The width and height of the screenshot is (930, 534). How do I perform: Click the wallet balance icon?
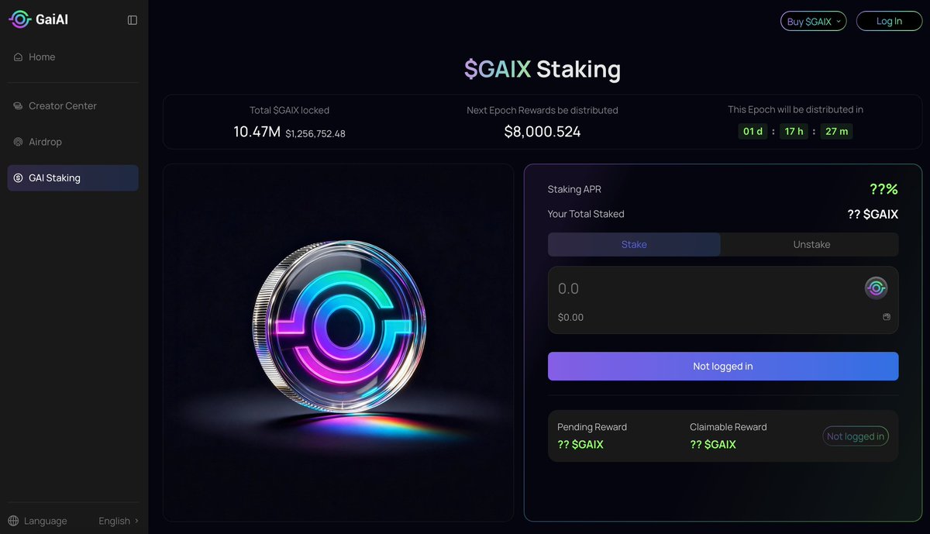point(887,317)
